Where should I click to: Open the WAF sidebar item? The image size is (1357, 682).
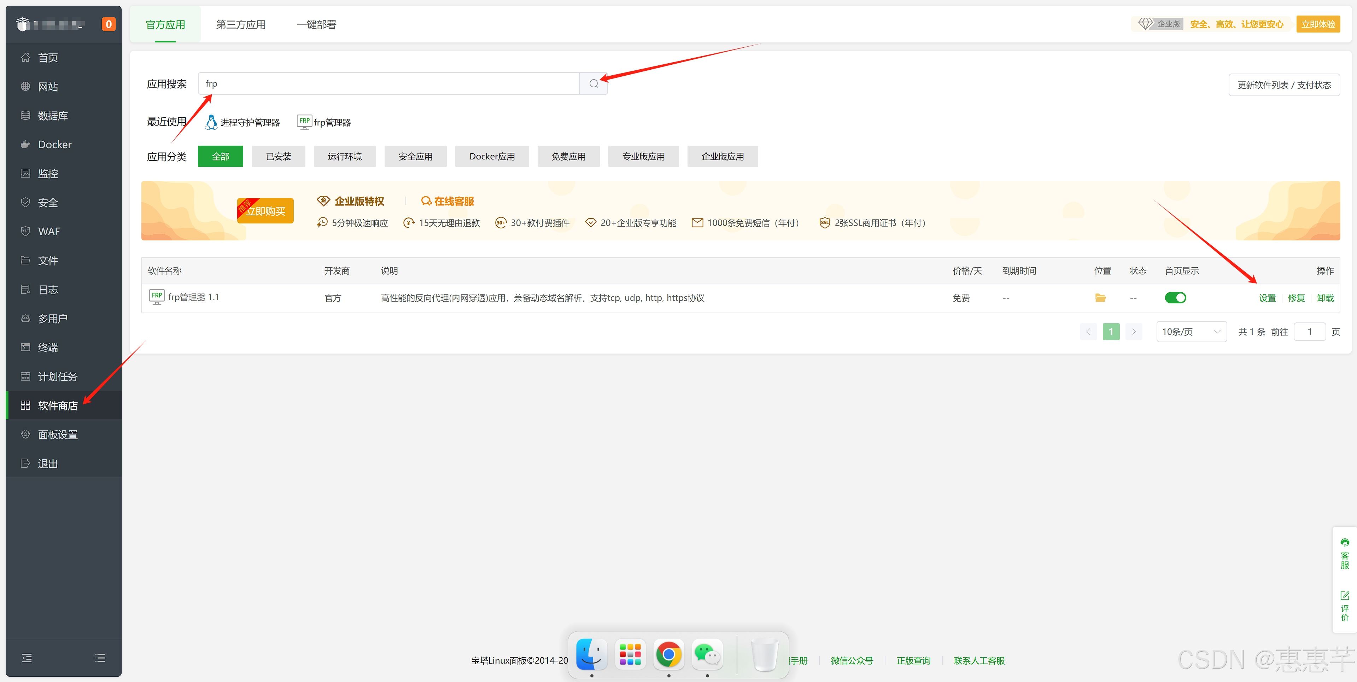(48, 231)
